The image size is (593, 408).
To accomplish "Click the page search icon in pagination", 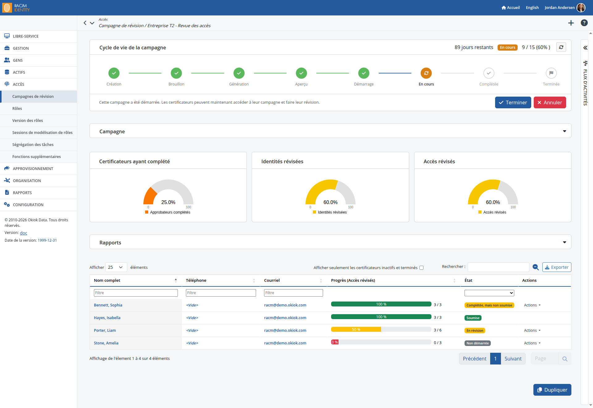I will [565, 359].
